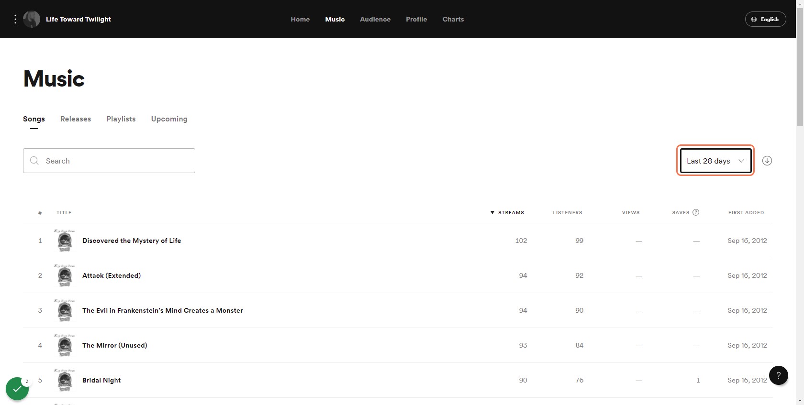Viewport: 804px width, 405px height.
Task: Open the Profile nav item
Action: click(x=416, y=19)
